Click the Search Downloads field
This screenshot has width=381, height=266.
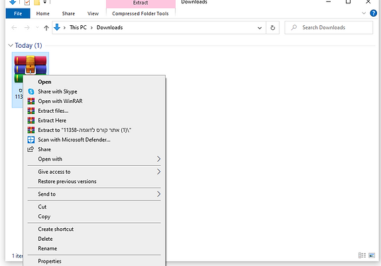point(329,27)
